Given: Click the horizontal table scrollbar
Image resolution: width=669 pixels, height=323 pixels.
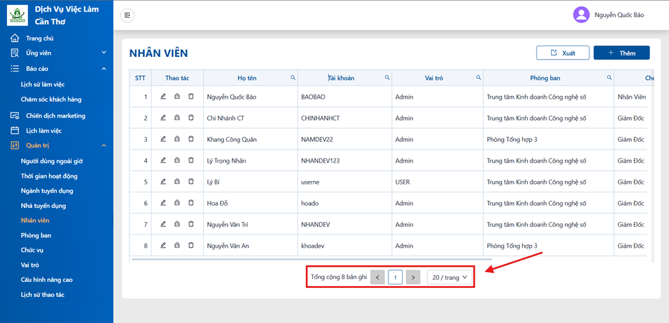Looking at the screenshot, I should [312, 259].
